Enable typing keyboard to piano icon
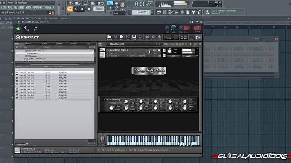The image size is (291, 163). pyautogui.click(x=110, y=3)
